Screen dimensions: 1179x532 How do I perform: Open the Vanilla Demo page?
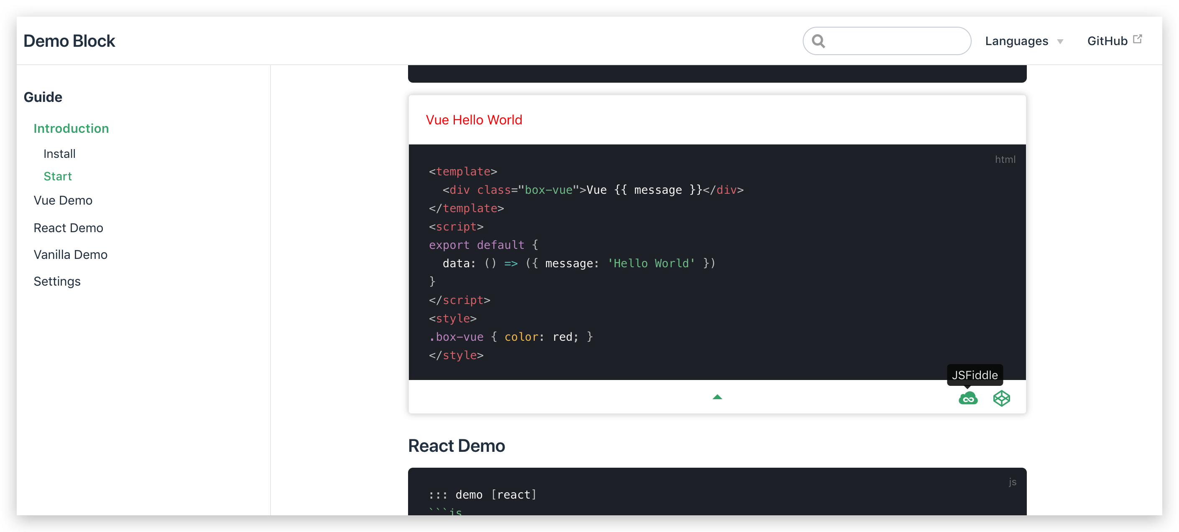(x=71, y=255)
